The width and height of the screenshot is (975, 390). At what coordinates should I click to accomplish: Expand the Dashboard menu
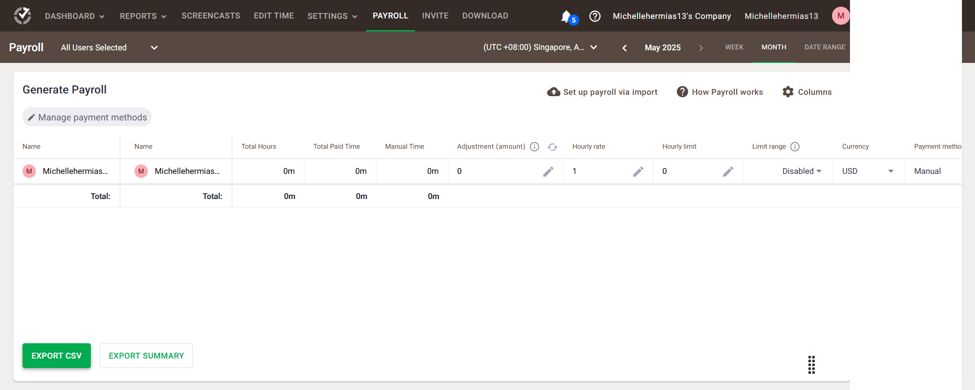pos(75,16)
